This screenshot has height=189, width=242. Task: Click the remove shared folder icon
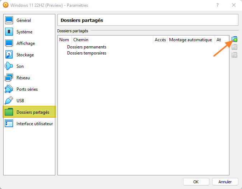point(234,55)
